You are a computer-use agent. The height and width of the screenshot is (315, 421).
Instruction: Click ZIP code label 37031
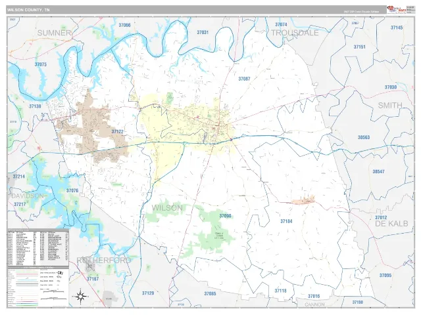pyautogui.click(x=203, y=32)
